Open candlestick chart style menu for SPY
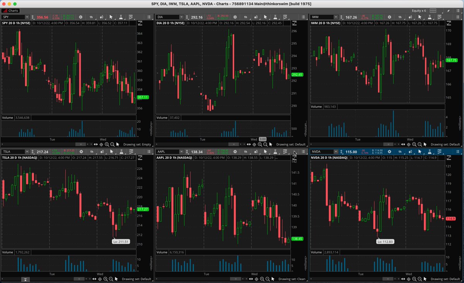Screen dimensions: 464x283 click(101, 17)
